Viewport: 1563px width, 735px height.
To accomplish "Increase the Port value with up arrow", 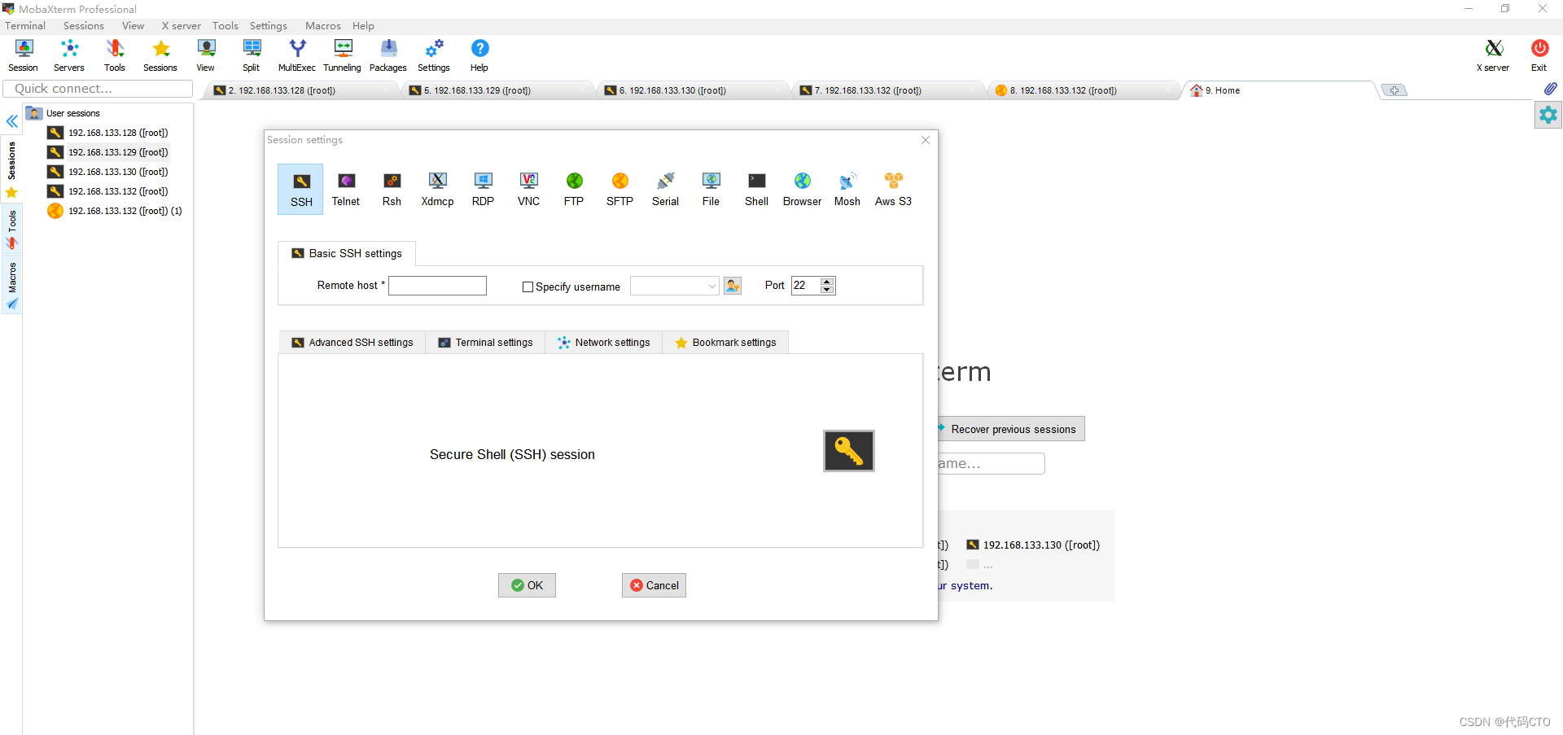I will point(828,282).
